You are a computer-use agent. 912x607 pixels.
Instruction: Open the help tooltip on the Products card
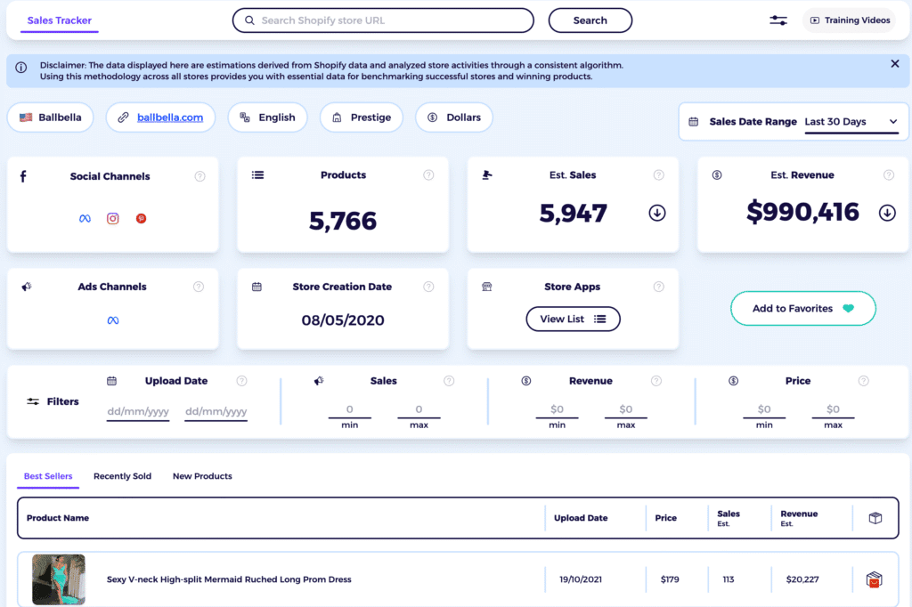point(428,174)
